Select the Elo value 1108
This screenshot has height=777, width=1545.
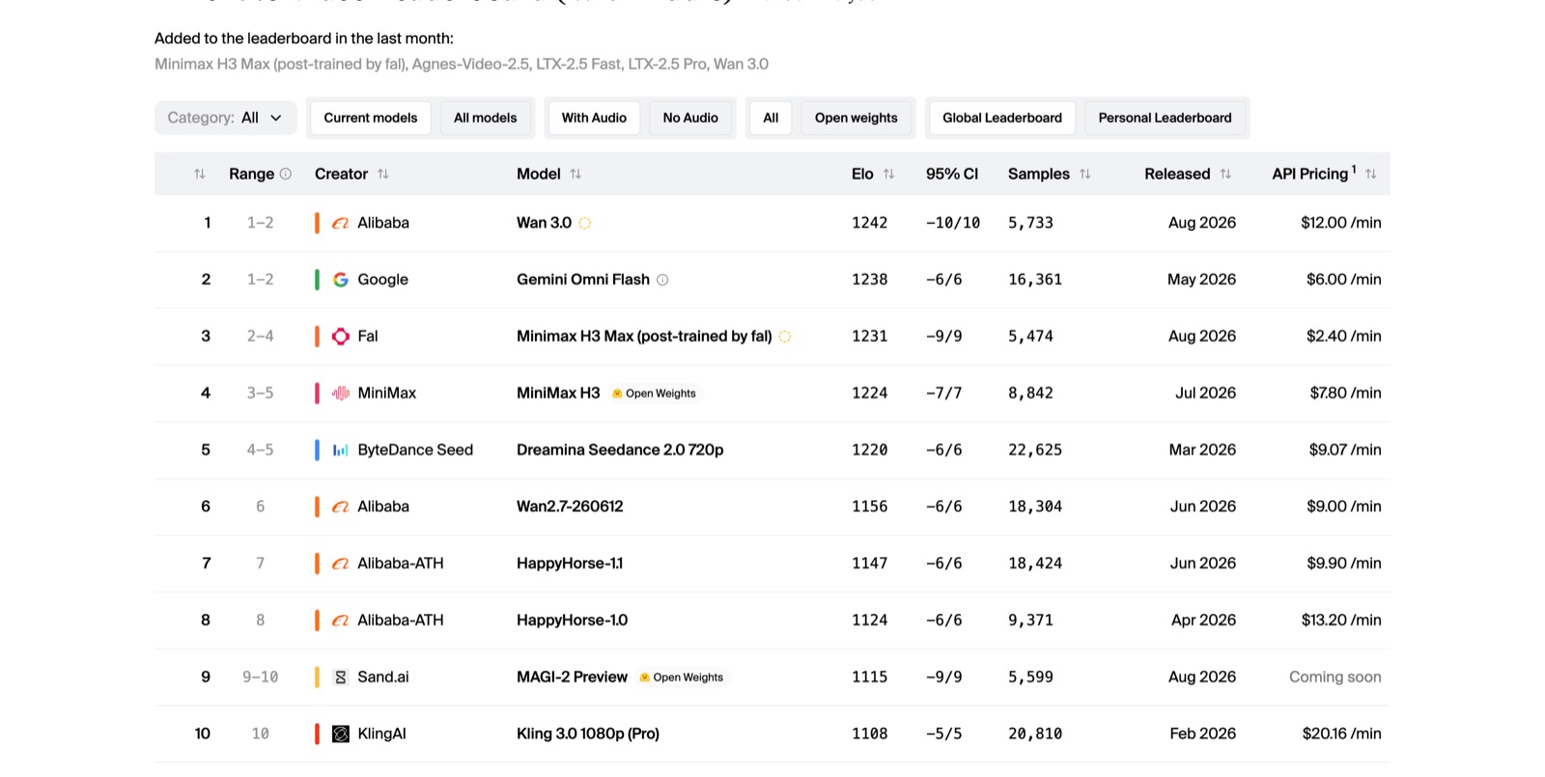pyautogui.click(x=869, y=734)
